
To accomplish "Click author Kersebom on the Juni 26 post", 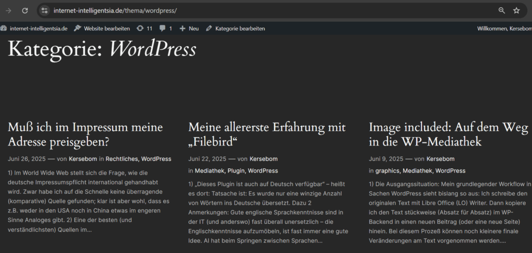I will (83, 159).
